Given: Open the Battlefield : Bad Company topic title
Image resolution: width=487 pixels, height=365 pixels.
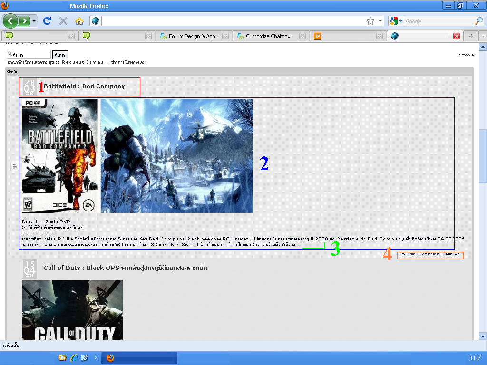Looking at the screenshot, I should coord(84,86).
